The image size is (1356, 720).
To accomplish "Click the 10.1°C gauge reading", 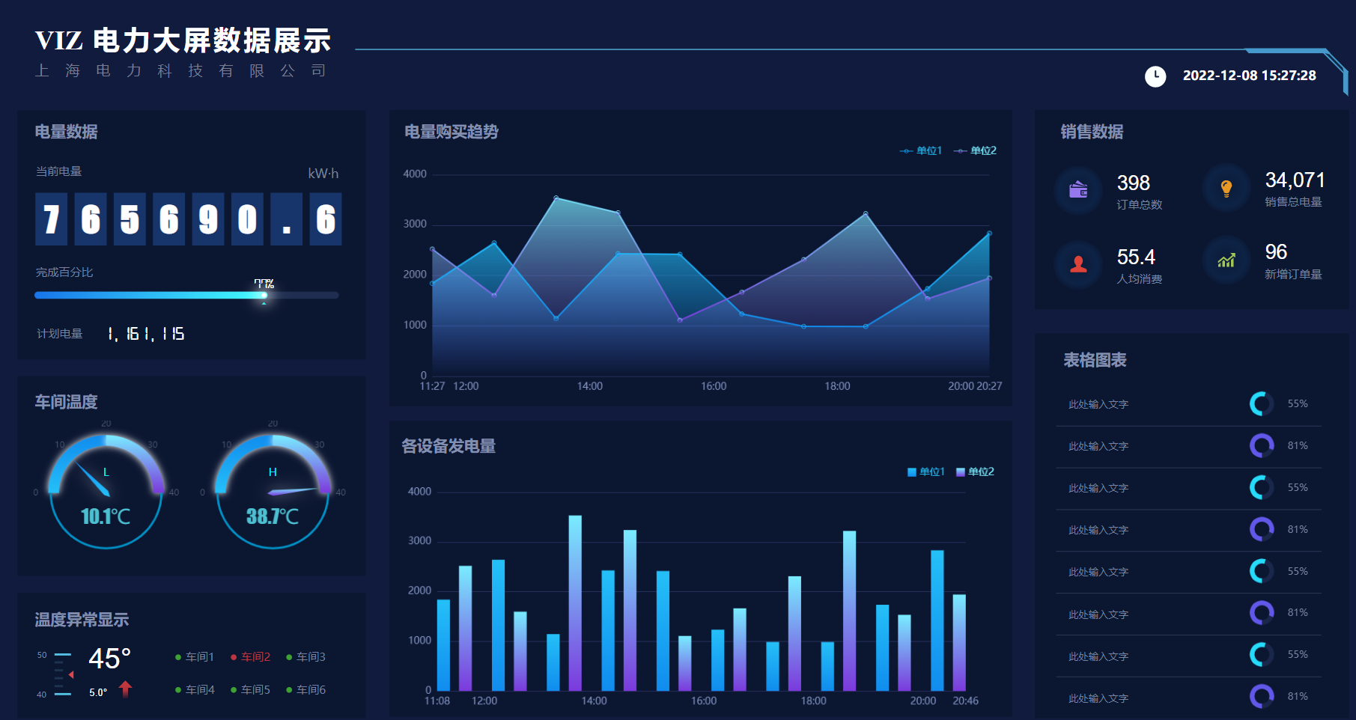I will [106, 516].
